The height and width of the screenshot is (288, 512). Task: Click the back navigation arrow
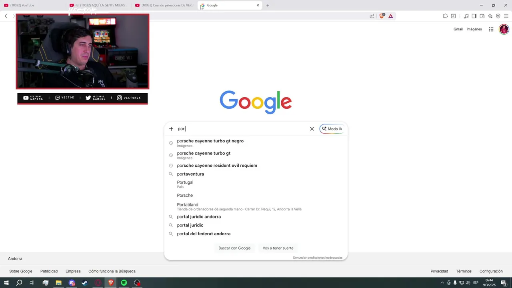[x=6, y=16]
